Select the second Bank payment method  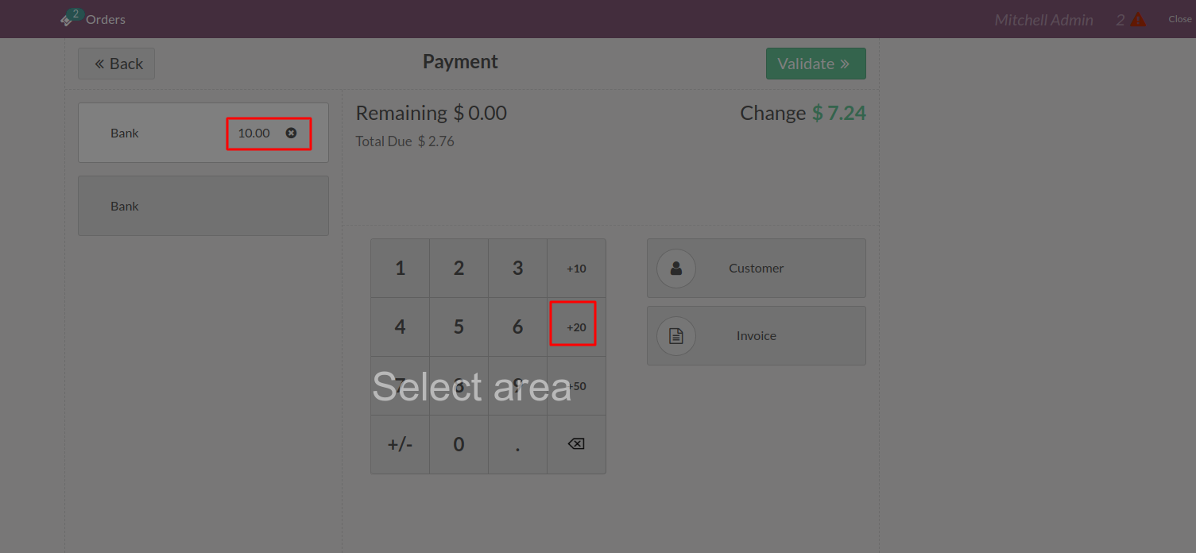coord(203,205)
